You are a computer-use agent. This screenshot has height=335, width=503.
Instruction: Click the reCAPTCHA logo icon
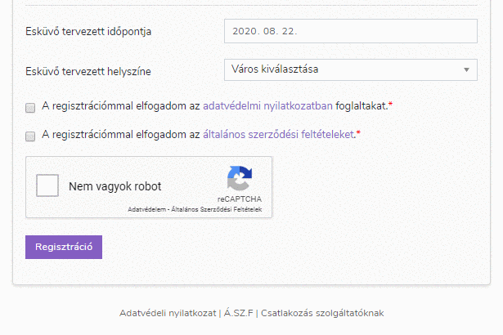240,178
